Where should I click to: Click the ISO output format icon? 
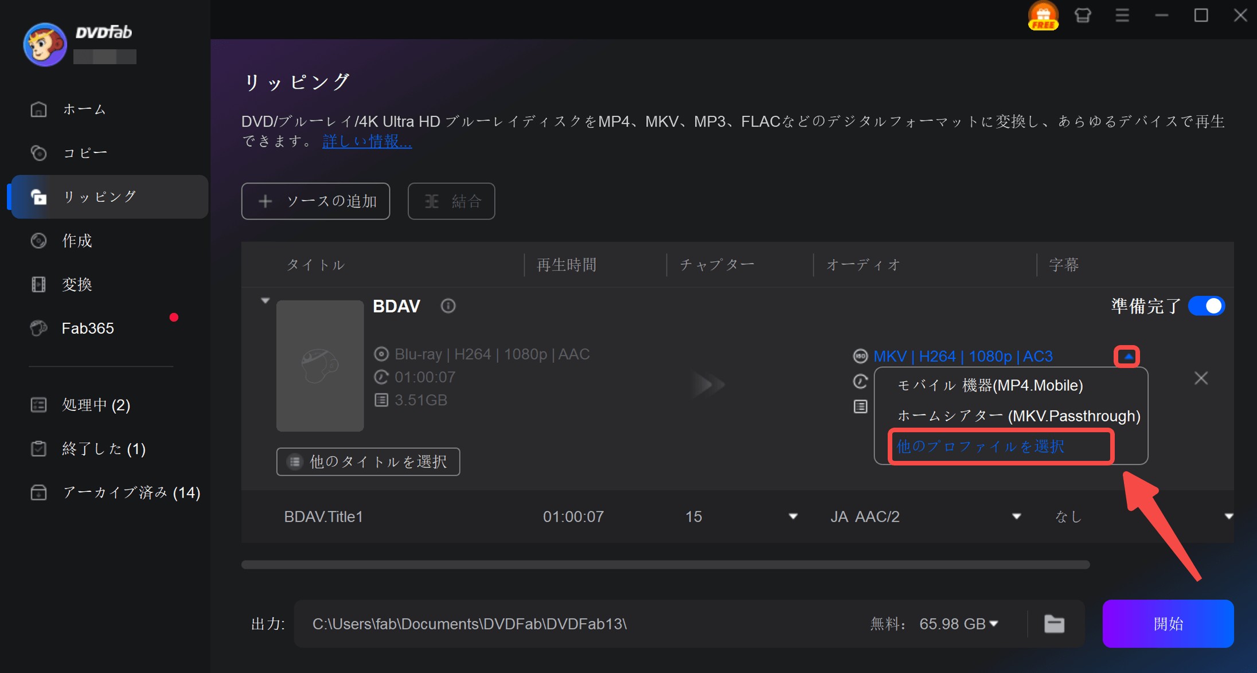(860, 357)
